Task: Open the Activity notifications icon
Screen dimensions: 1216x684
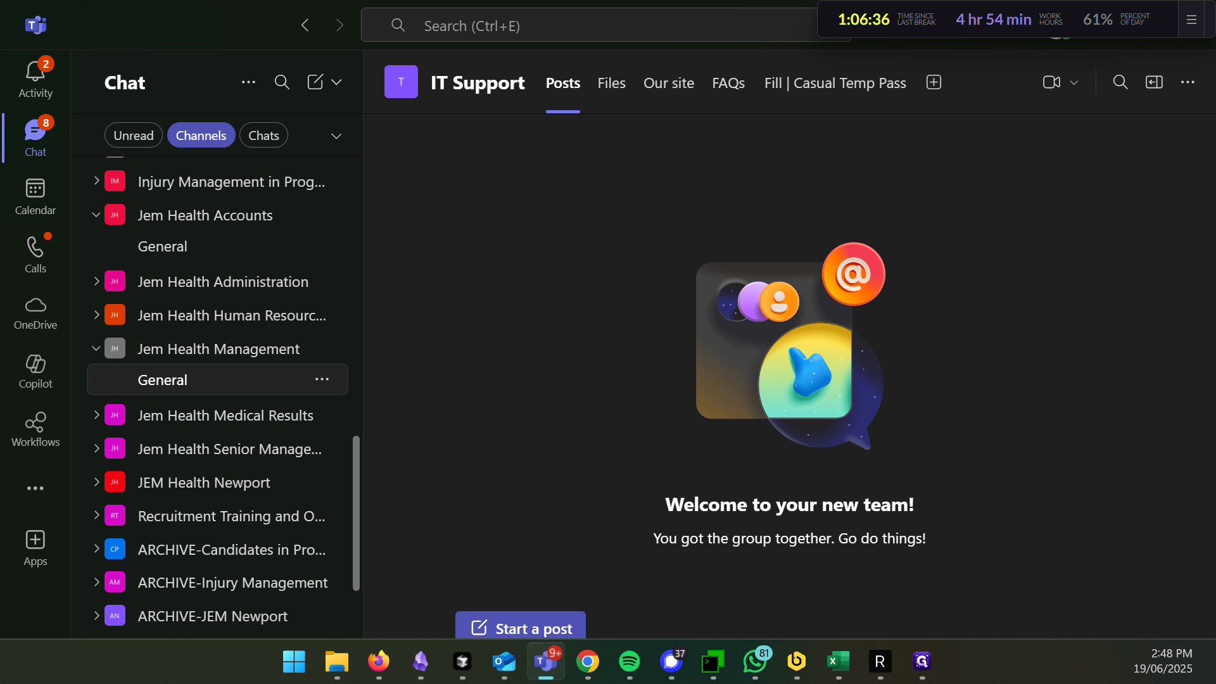Action: 35,79
